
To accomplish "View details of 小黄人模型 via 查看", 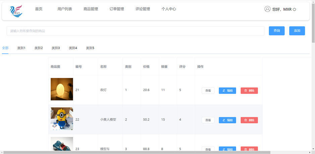I will 208,120.
